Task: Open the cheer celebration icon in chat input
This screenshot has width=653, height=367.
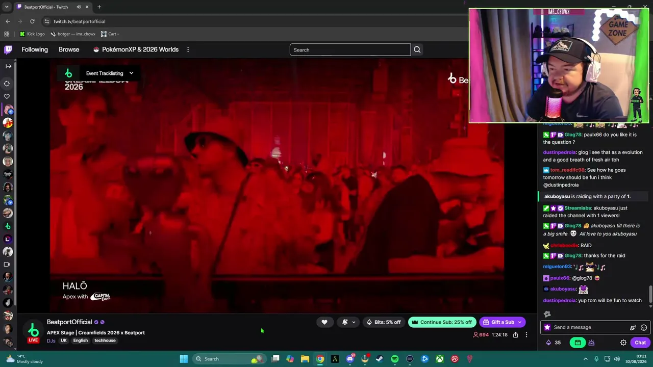Action: point(633,327)
